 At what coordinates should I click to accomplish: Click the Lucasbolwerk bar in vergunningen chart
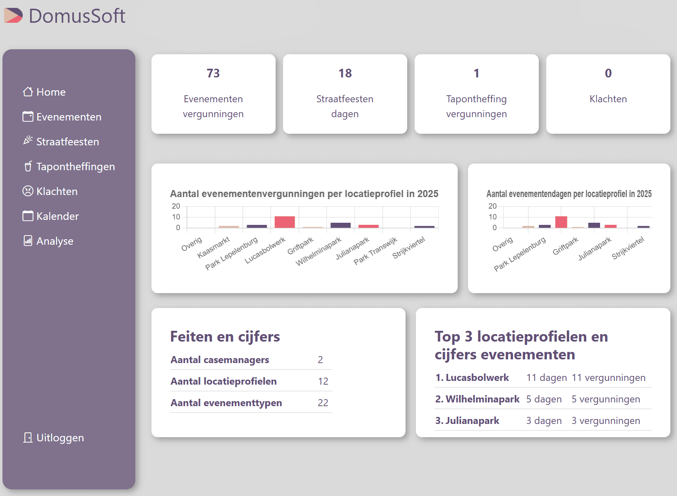(285, 222)
